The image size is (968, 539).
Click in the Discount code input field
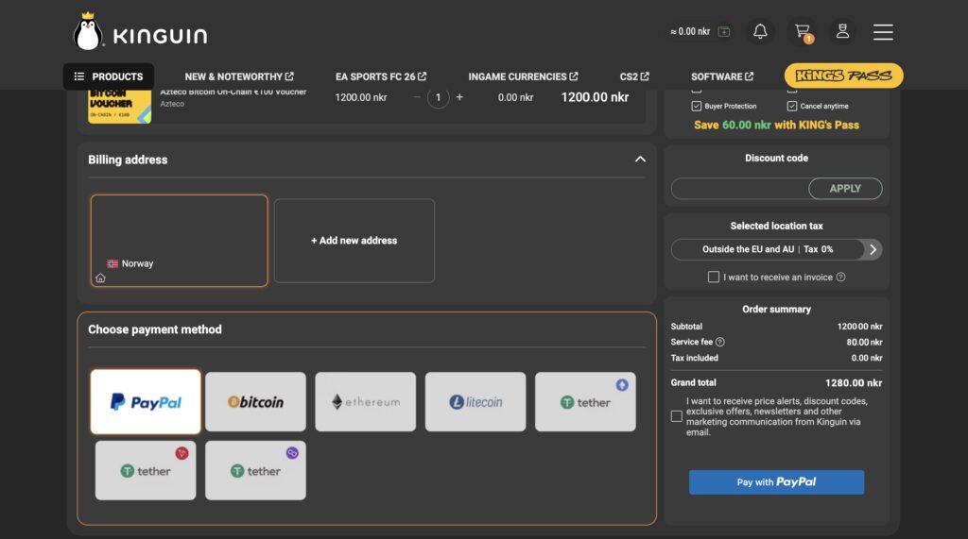(739, 189)
